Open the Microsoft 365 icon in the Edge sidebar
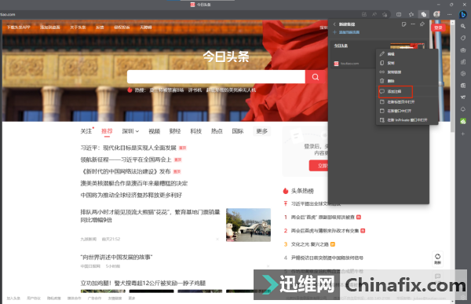Image resolution: width=471 pixels, height=304 pixels. point(463,73)
